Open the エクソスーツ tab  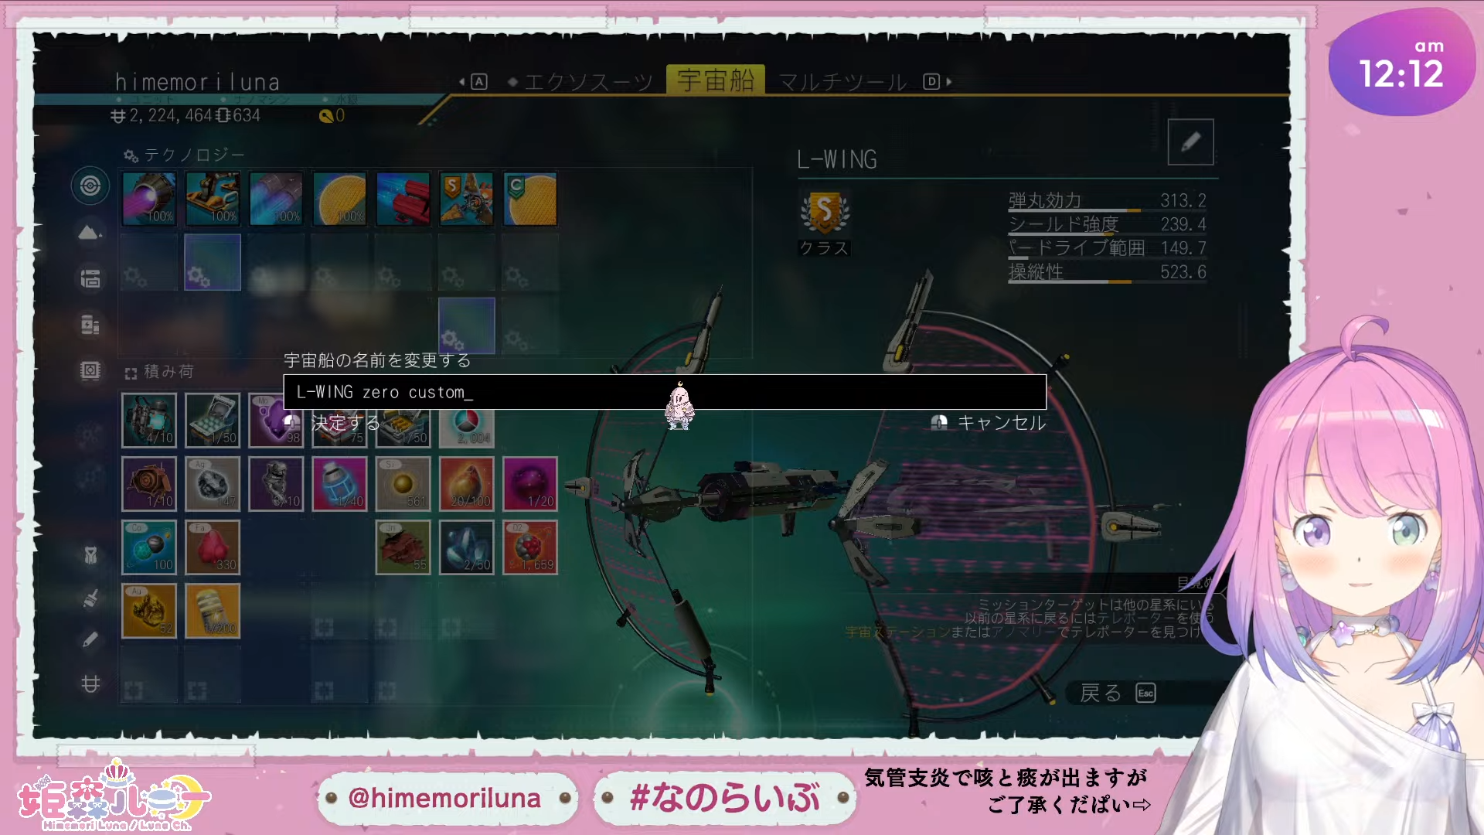tap(588, 81)
